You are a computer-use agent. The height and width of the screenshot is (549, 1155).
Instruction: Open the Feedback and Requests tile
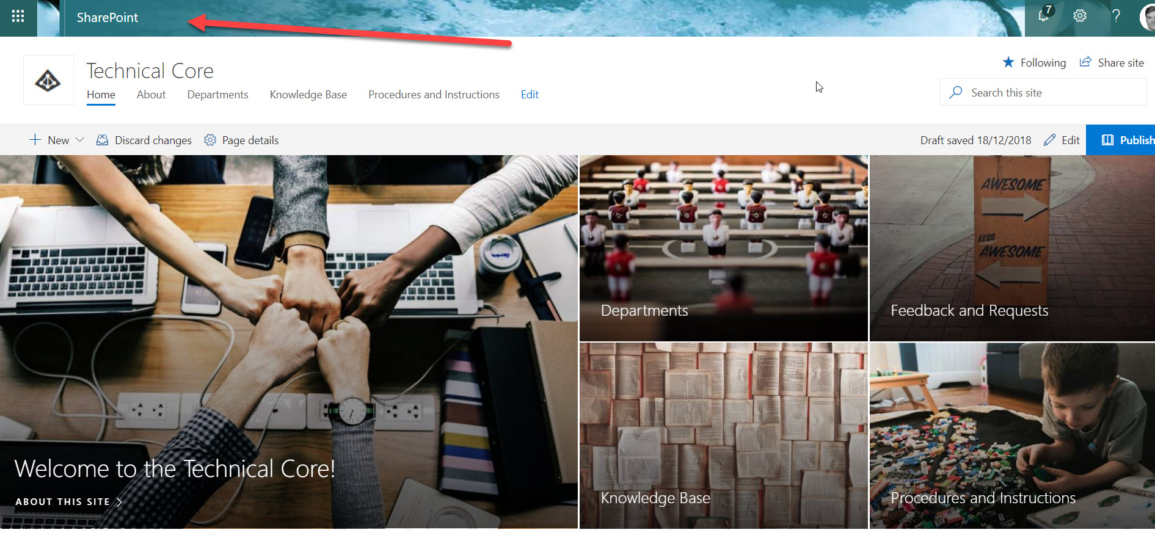coord(1012,248)
